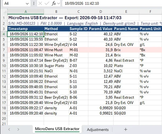The width and height of the screenshot is (162, 134).
Task: Select column E header
Action: click(126, 11)
